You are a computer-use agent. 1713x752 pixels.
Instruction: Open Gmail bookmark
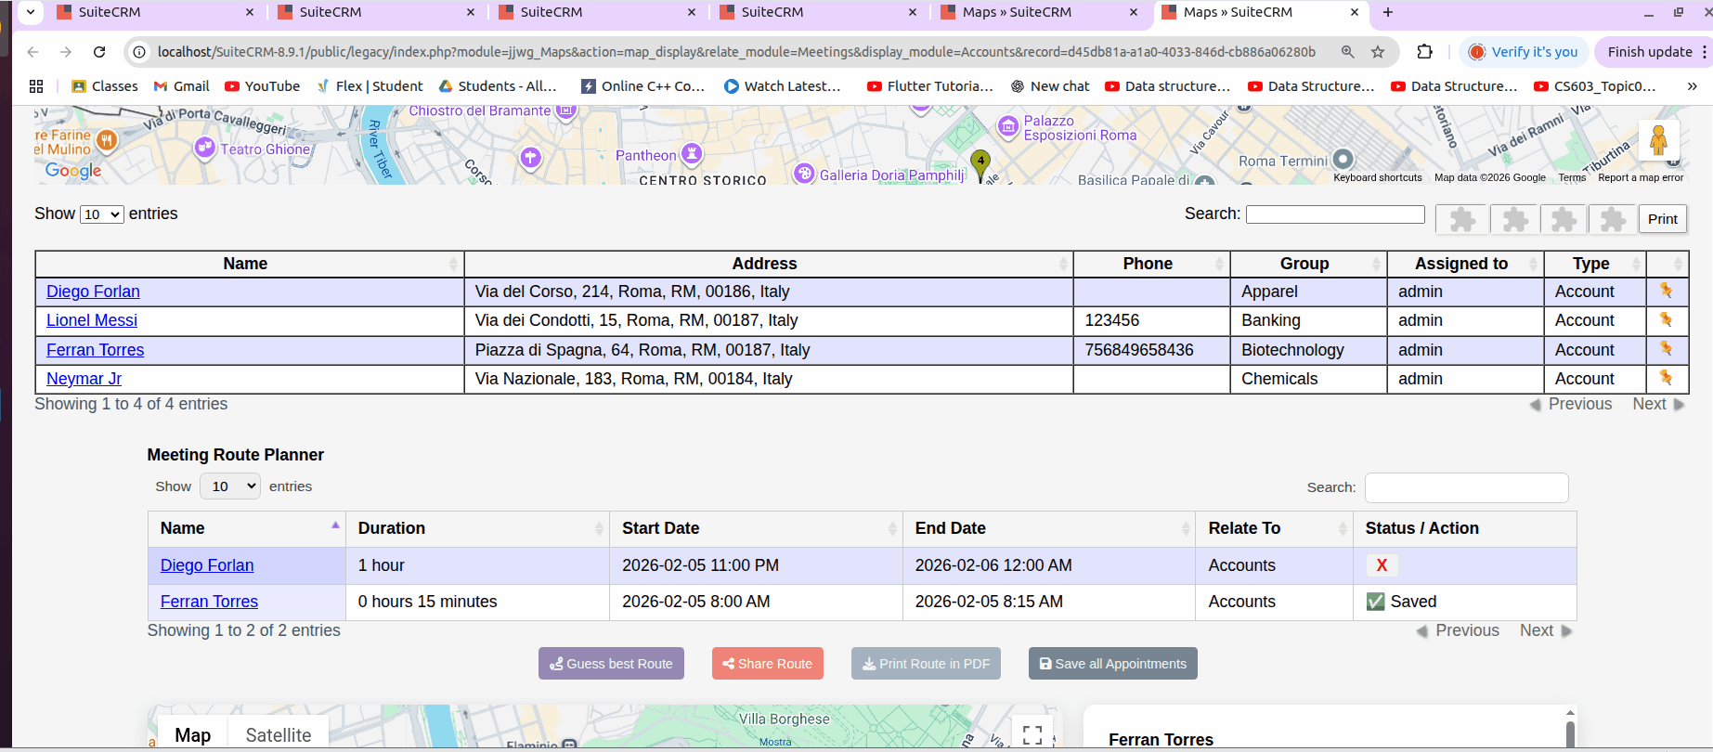point(182,86)
